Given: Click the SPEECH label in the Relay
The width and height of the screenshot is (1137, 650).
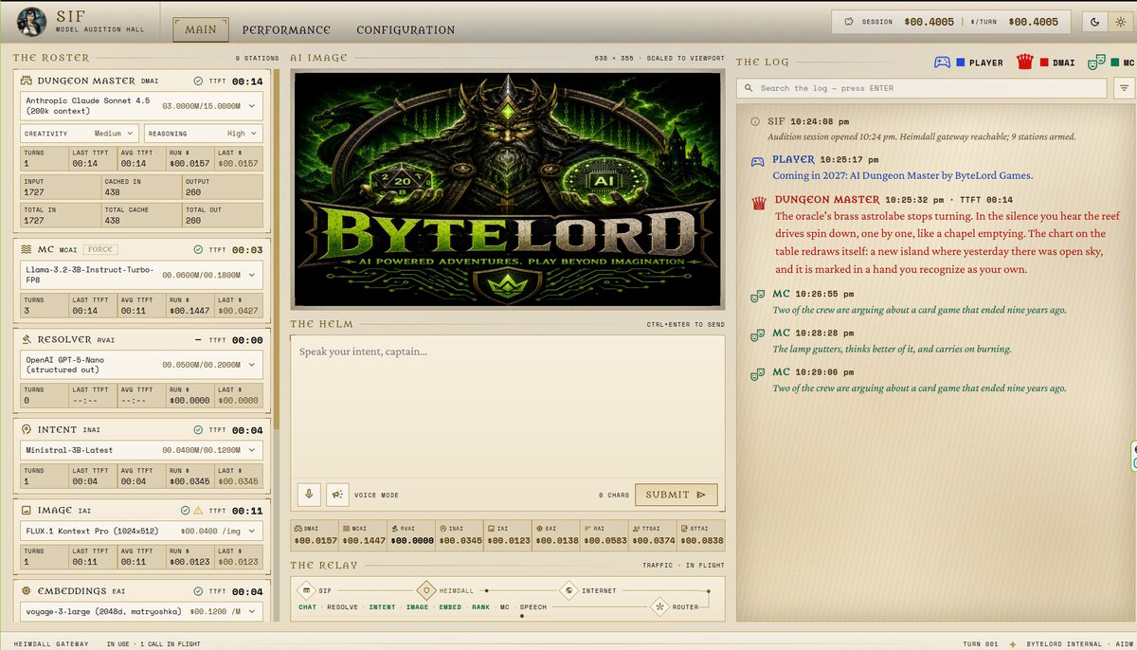Looking at the screenshot, I should tap(533, 607).
